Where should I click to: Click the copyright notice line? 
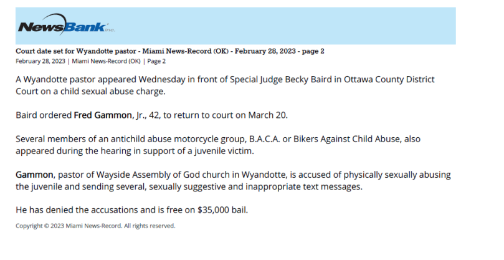pos(95,226)
